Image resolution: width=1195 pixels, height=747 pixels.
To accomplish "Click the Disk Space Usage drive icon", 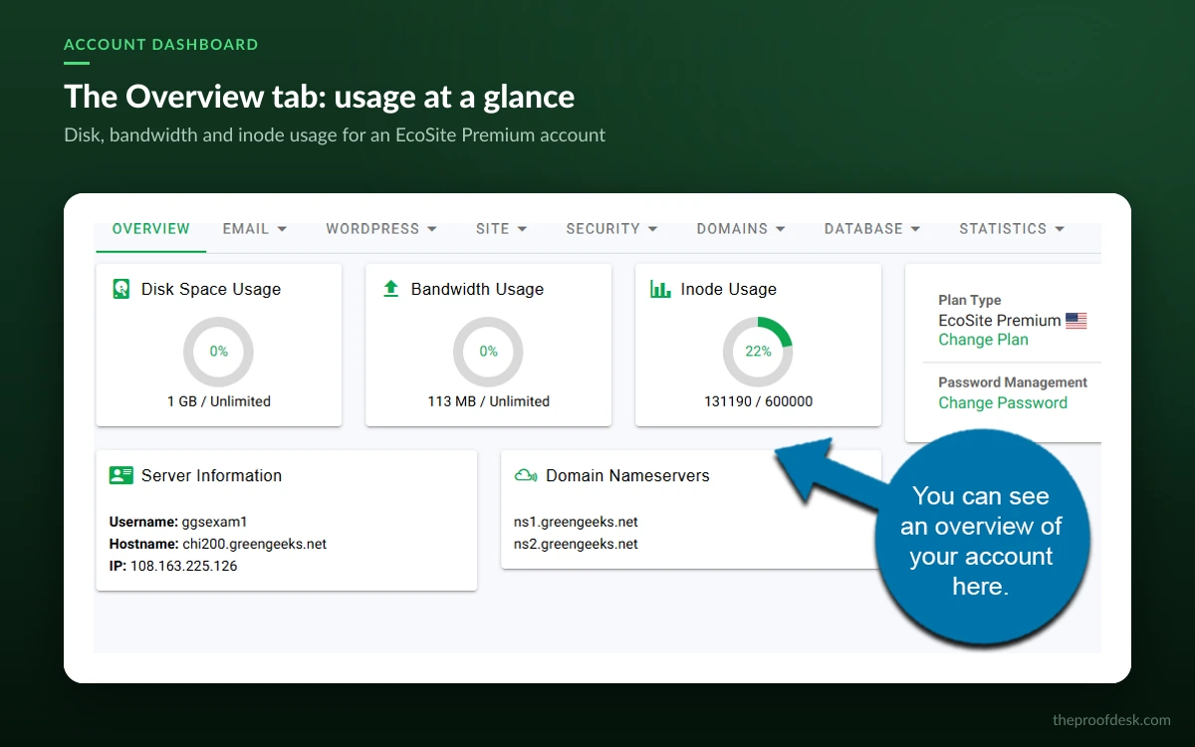I will coord(121,289).
